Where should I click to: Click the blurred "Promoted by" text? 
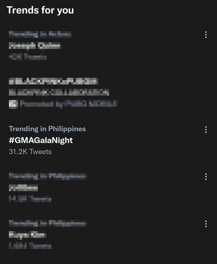pyautogui.click(x=68, y=104)
